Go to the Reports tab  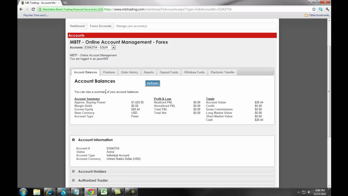tap(149, 72)
